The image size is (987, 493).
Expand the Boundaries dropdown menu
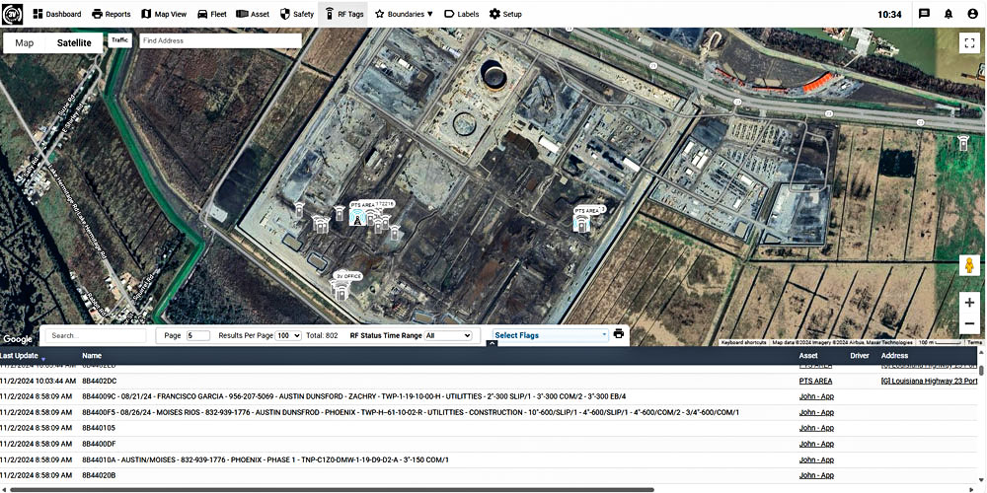tap(404, 14)
